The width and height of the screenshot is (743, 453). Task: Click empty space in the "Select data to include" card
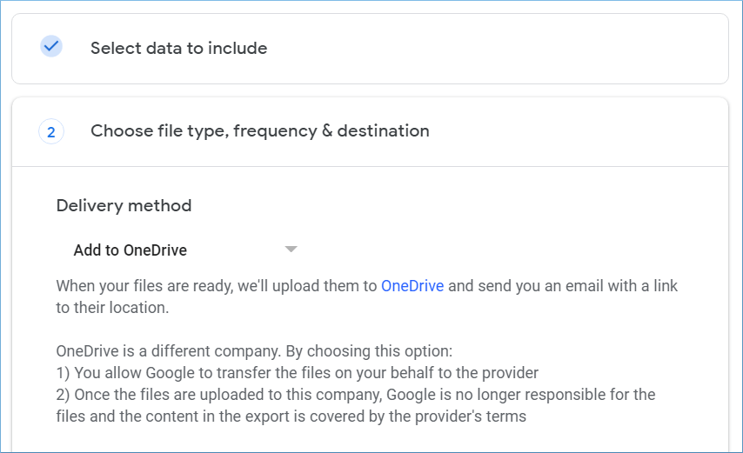click(498, 49)
